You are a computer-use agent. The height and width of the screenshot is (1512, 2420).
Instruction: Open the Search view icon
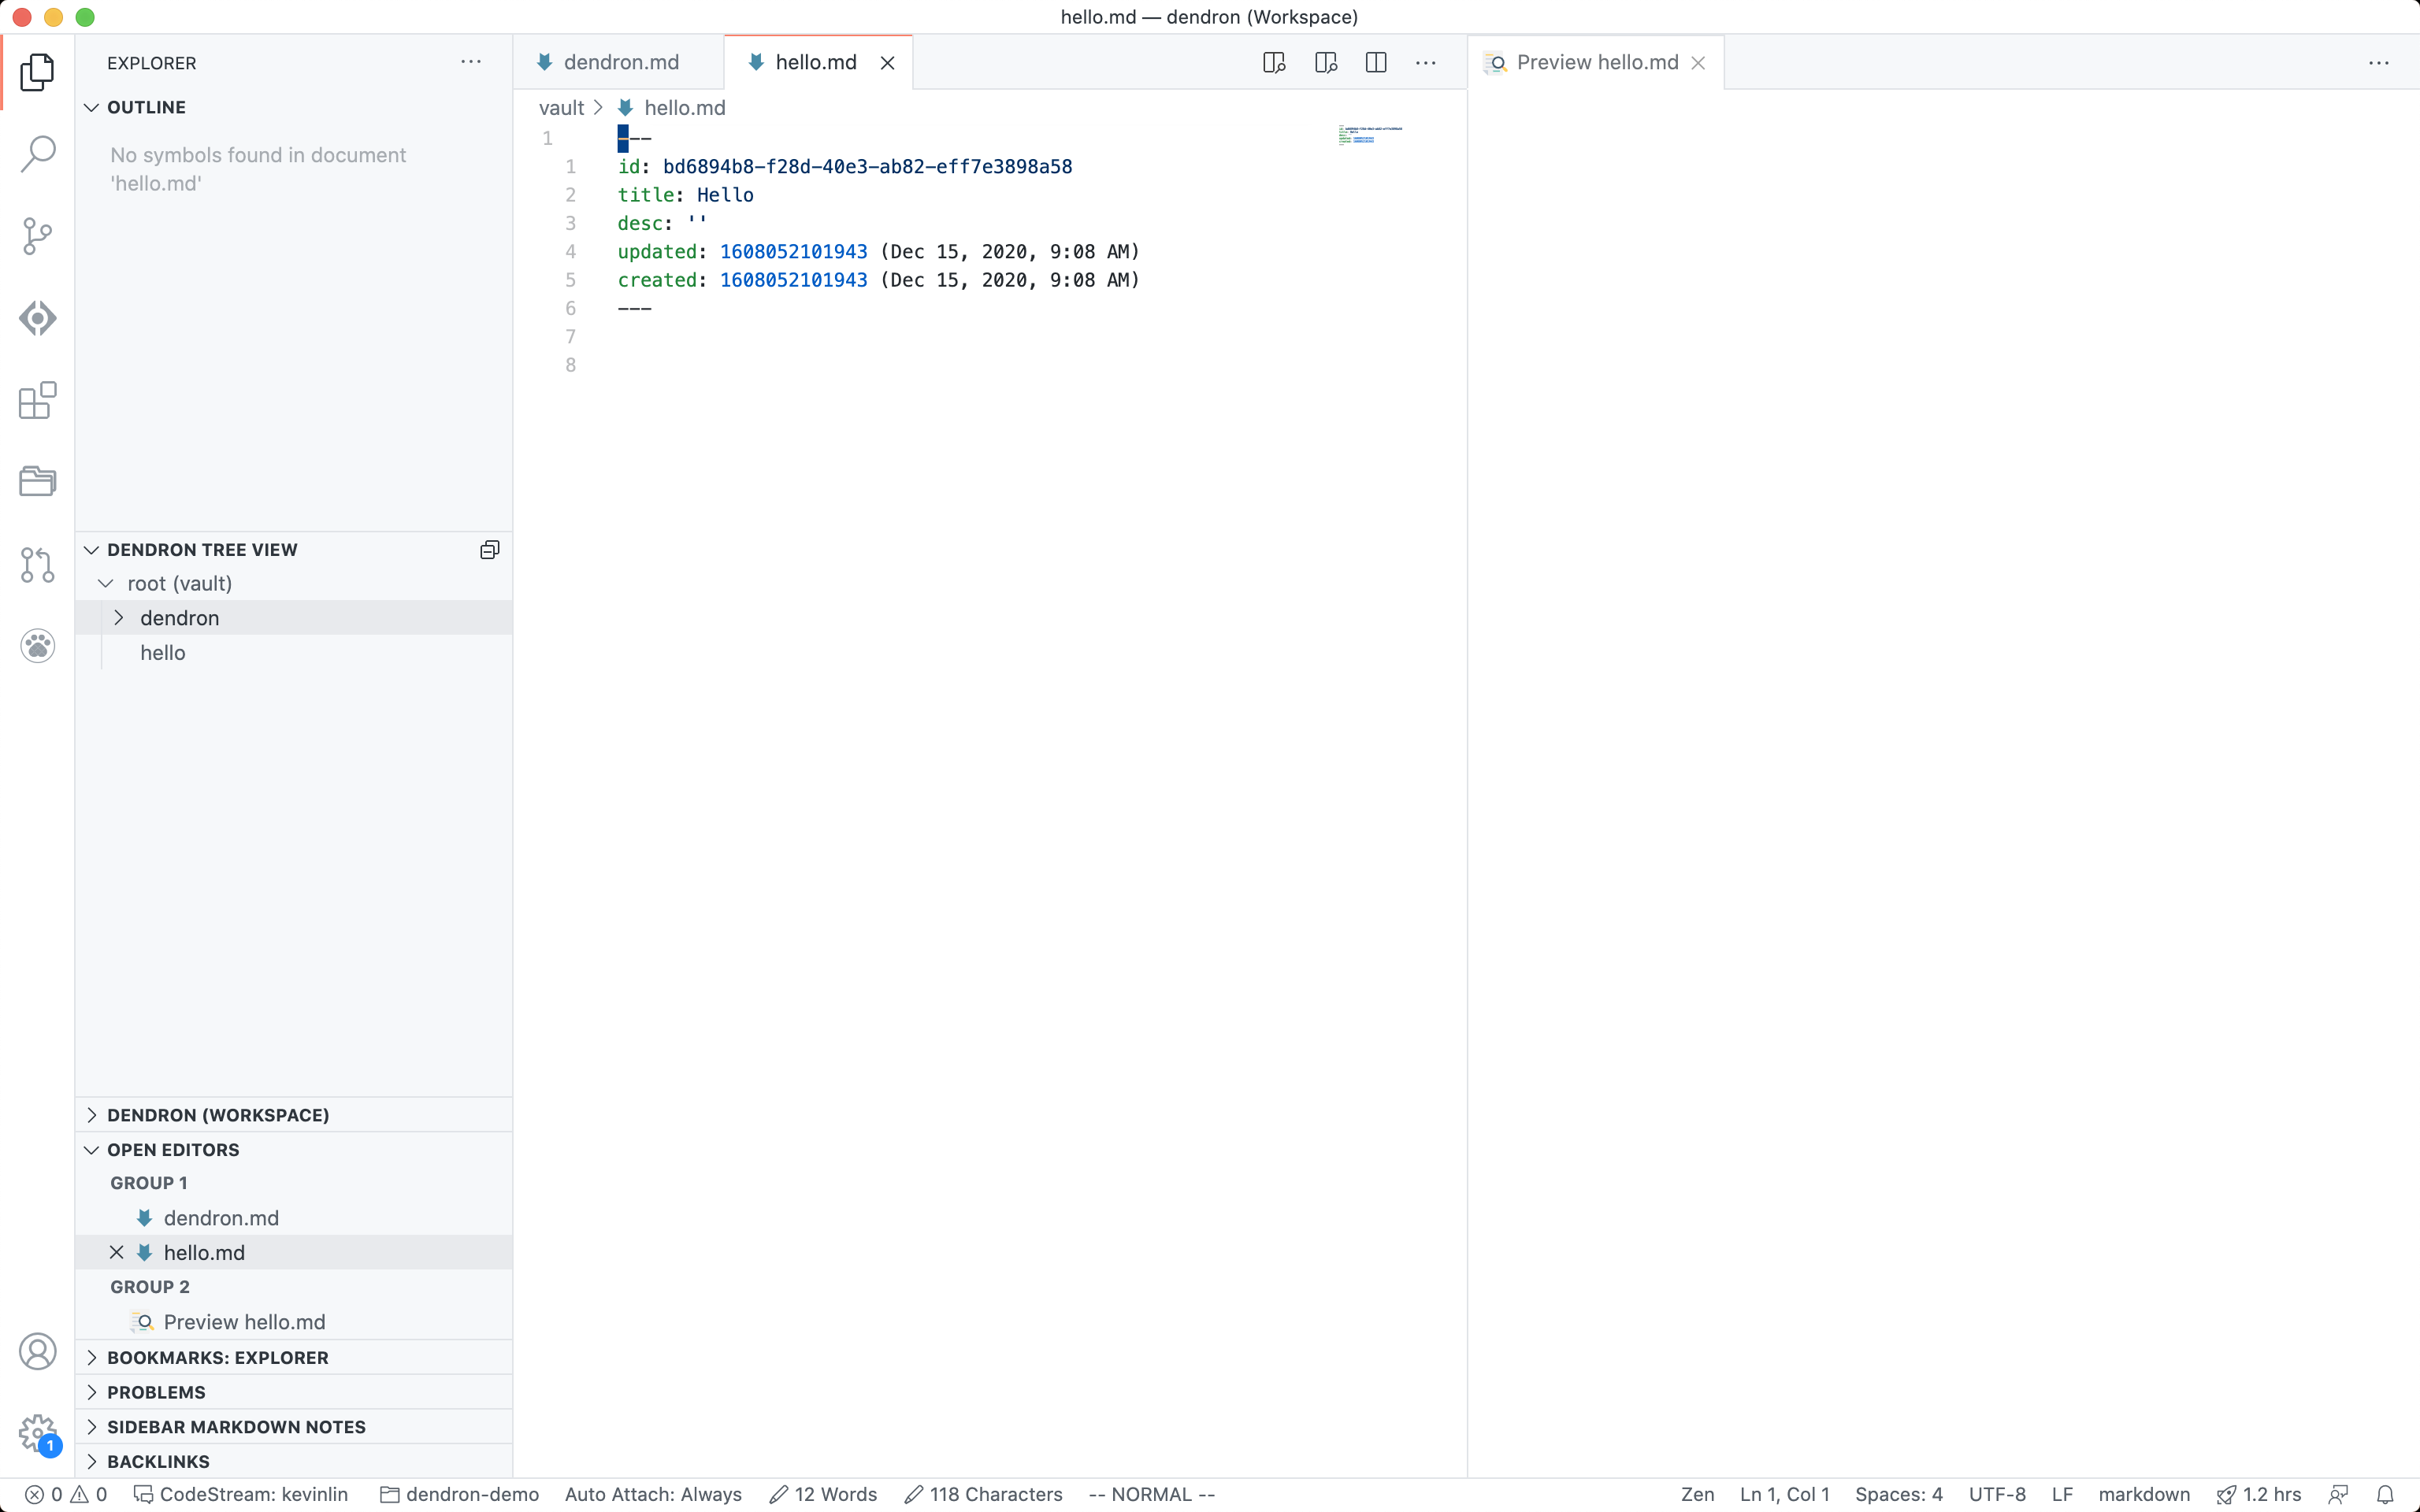(37, 154)
